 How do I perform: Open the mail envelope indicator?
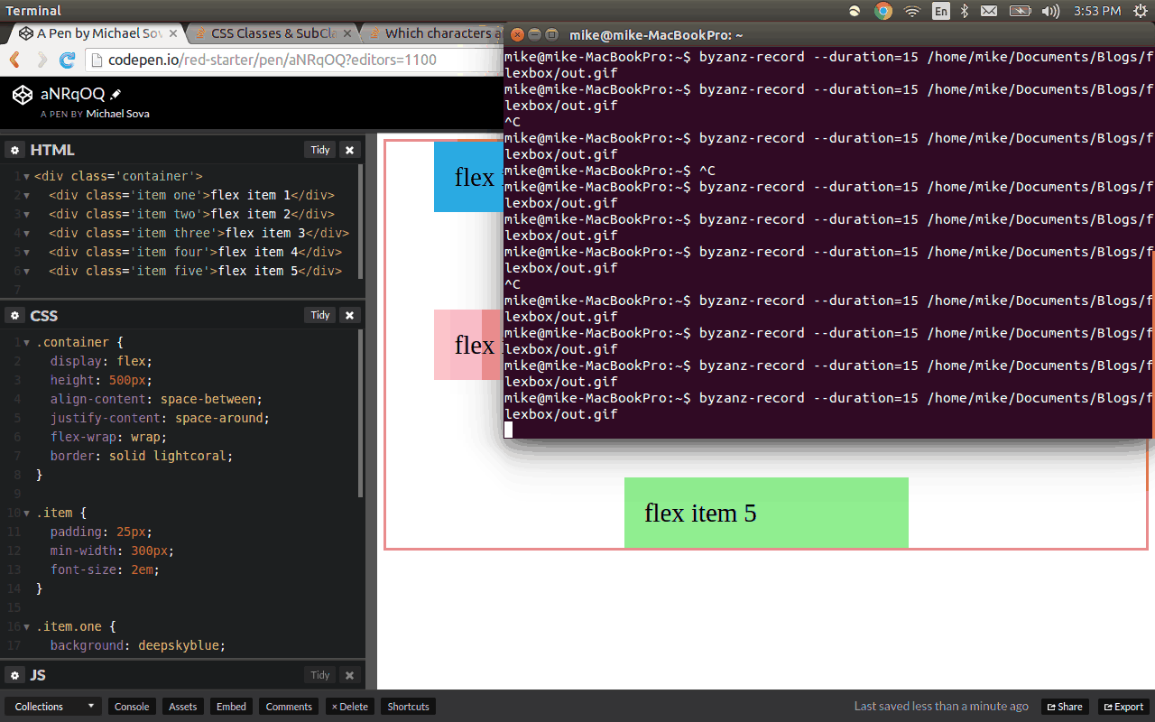(989, 11)
